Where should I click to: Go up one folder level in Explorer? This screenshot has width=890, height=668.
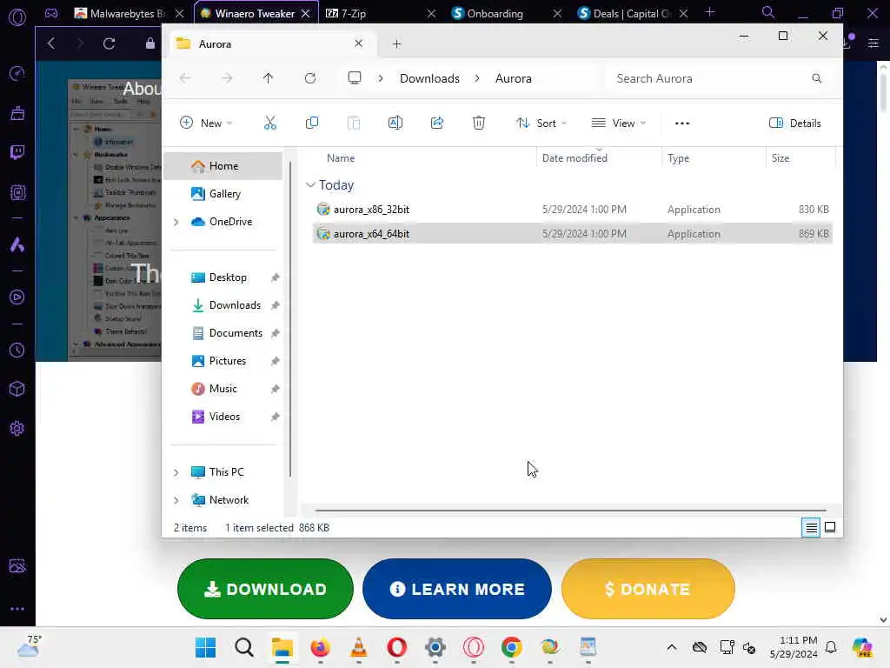pos(268,78)
